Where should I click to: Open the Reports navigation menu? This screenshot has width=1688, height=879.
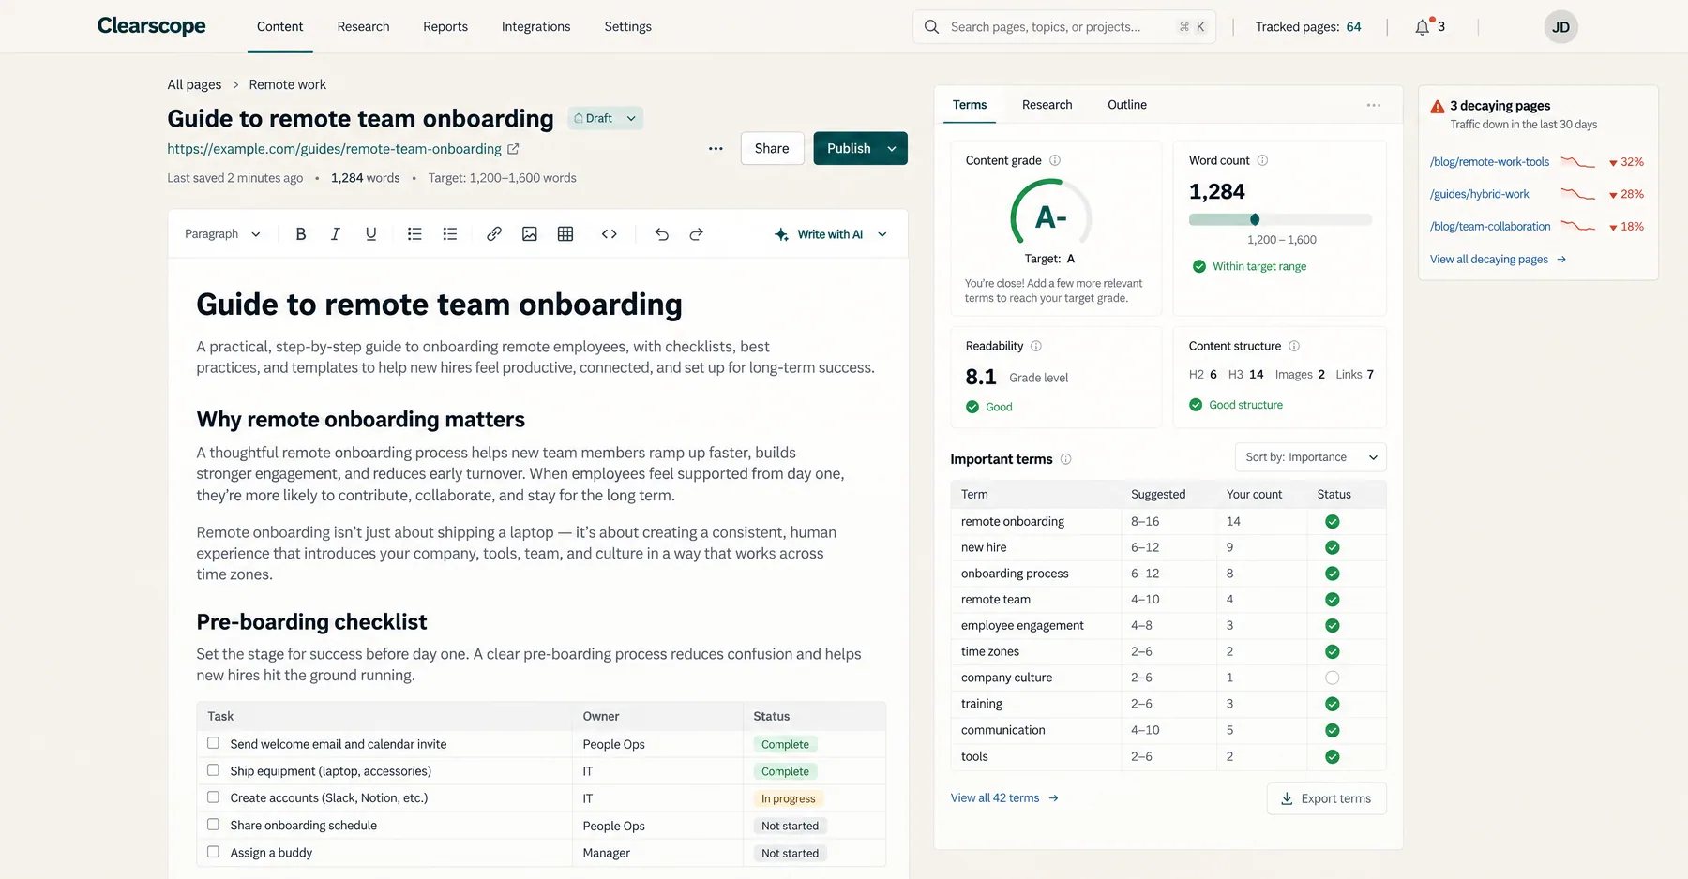(445, 27)
